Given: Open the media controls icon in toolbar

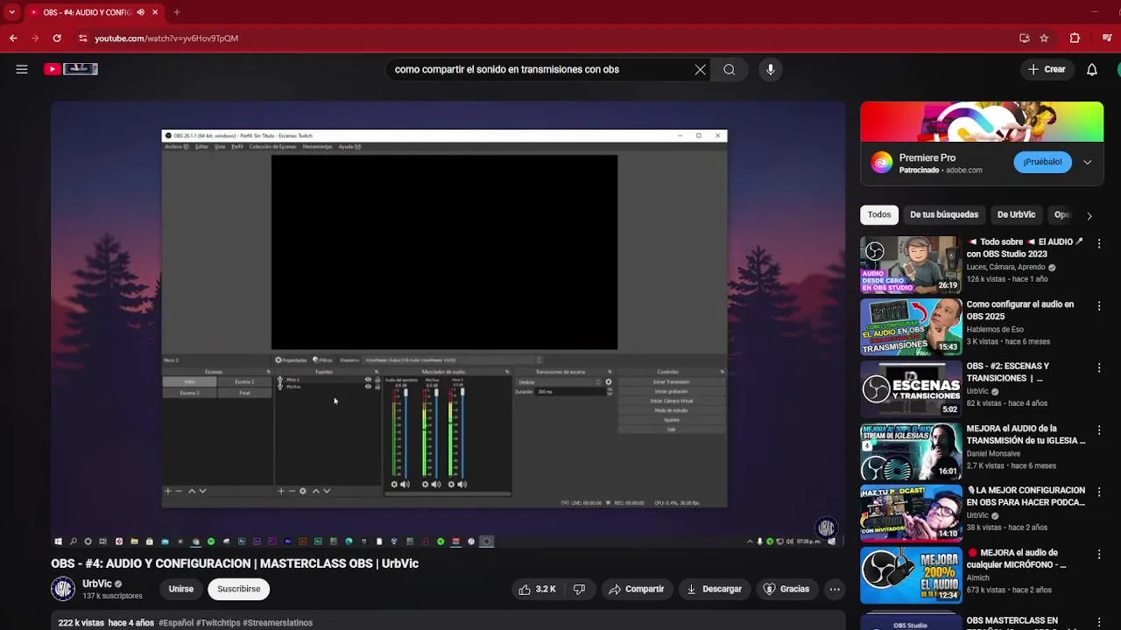Looking at the screenshot, I should (1107, 38).
